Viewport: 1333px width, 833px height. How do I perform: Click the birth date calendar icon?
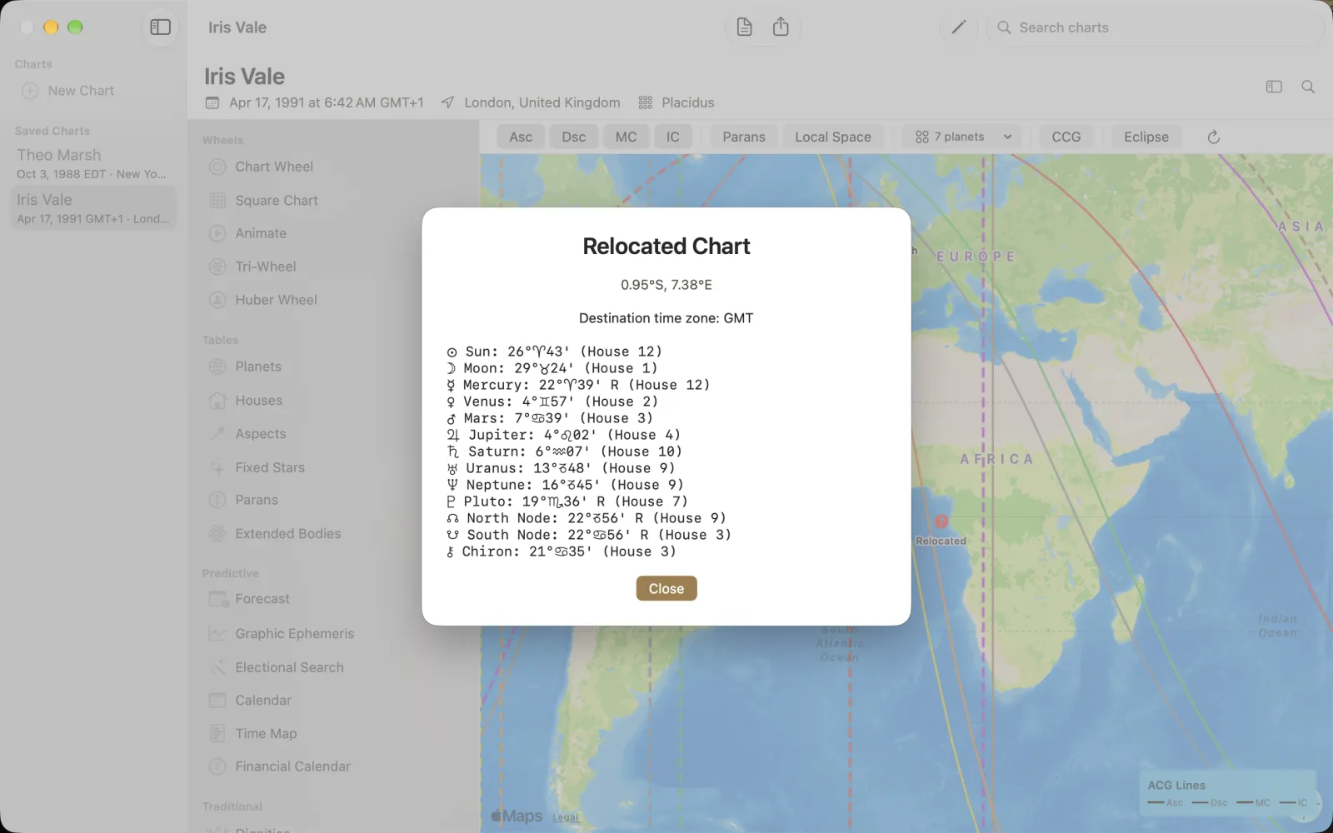[212, 102]
